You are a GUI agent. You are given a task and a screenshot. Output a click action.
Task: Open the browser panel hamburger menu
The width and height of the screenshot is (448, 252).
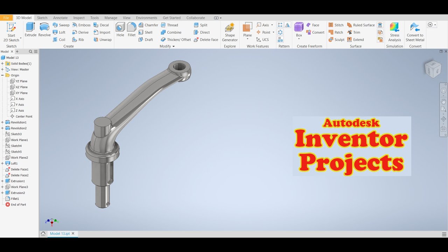pos(36,51)
